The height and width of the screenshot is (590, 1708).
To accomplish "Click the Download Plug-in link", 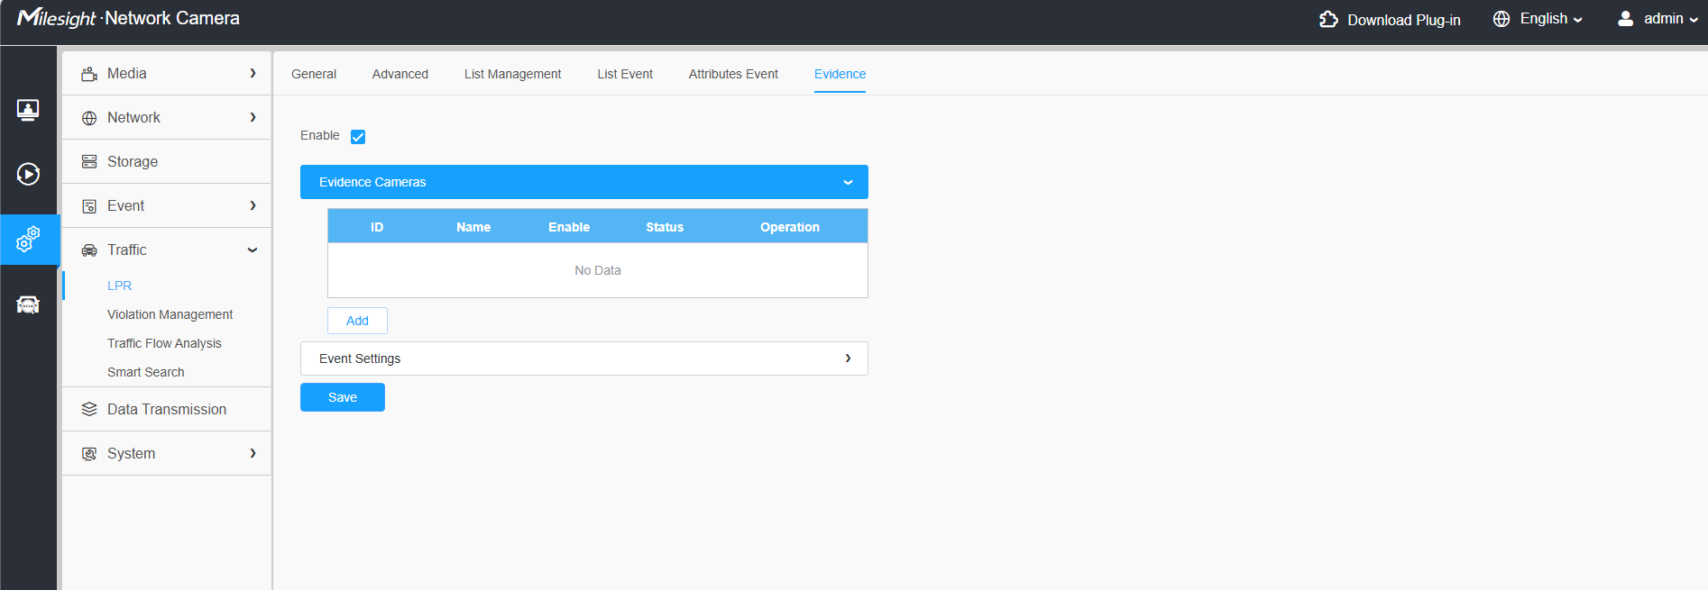I will (x=1403, y=20).
